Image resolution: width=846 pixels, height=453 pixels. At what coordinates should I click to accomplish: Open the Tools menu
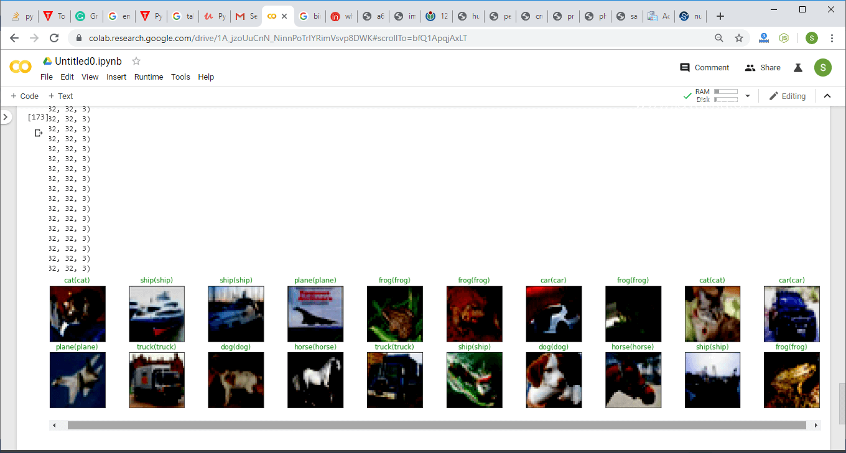tap(180, 77)
